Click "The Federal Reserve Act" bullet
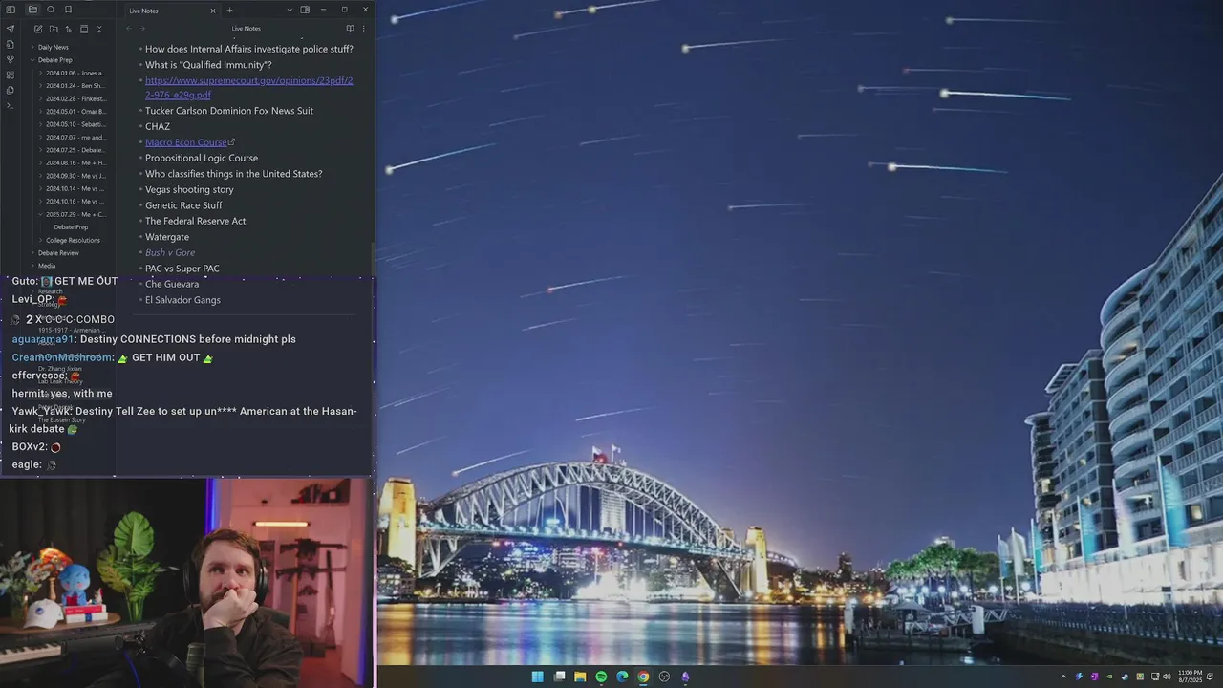Screen dimensions: 1223x688 (196, 221)
